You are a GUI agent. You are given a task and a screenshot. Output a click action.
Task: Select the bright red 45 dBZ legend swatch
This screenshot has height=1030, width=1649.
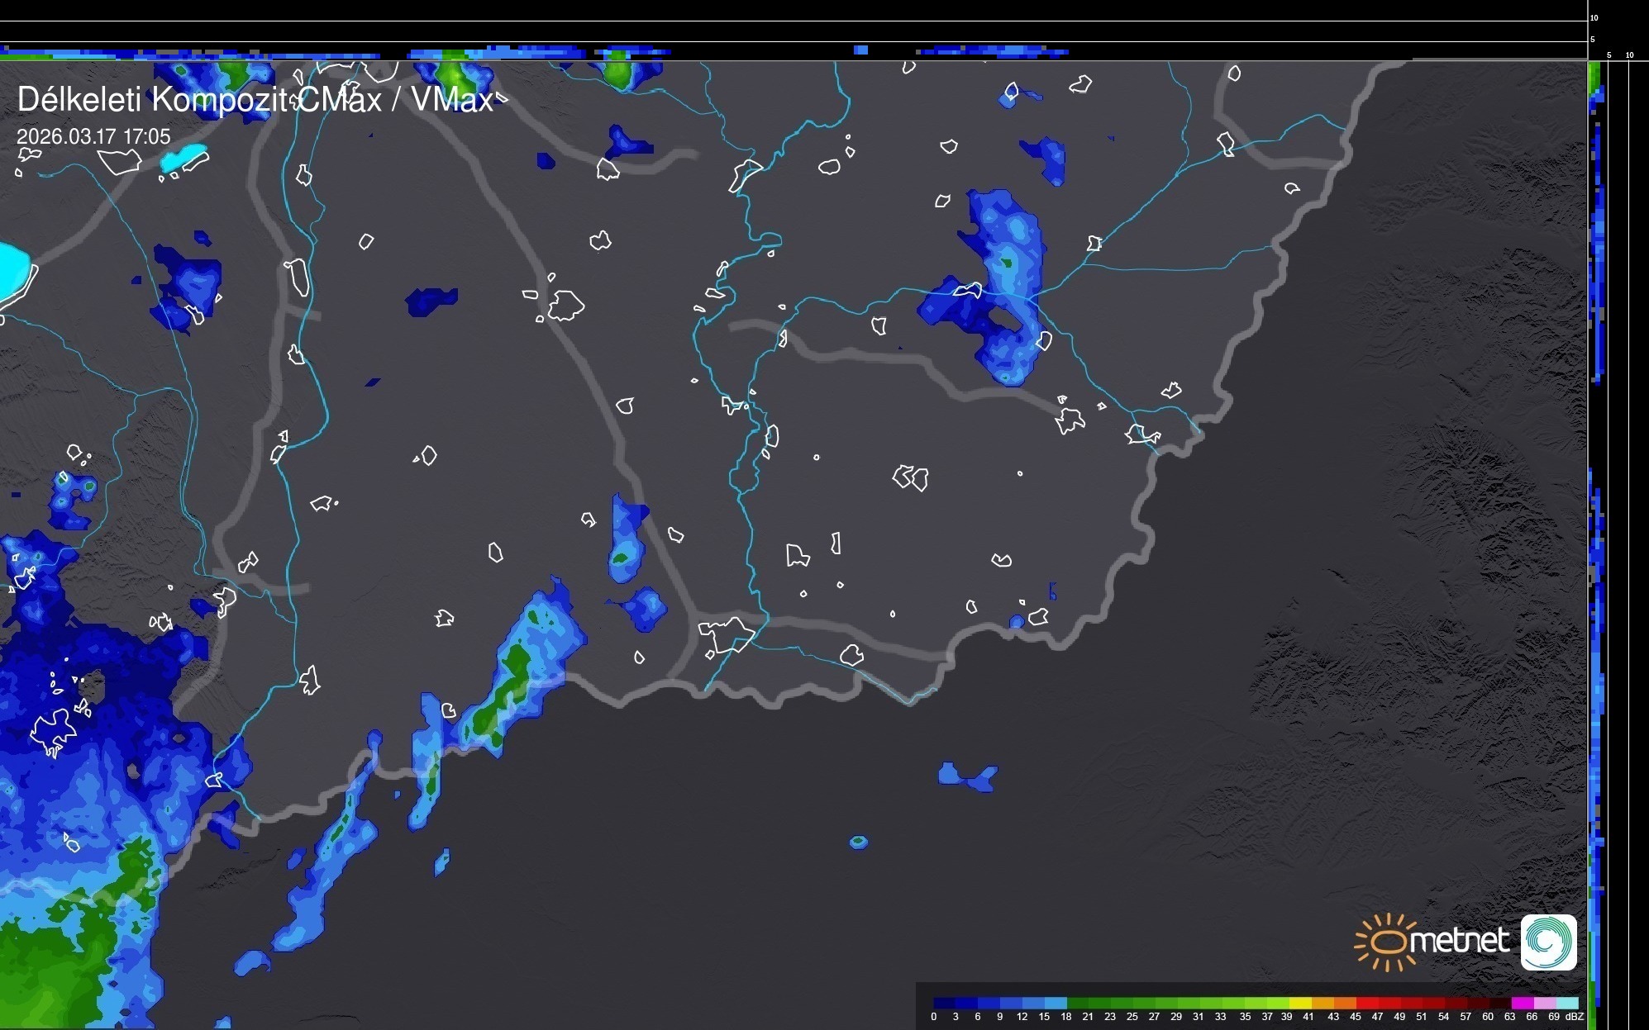point(1367,1003)
